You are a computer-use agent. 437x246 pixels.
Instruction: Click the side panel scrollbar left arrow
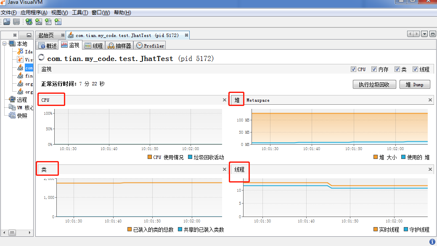tap(4, 233)
